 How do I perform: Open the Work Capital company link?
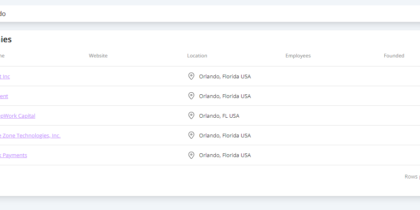pyautogui.click(x=18, y=116)
